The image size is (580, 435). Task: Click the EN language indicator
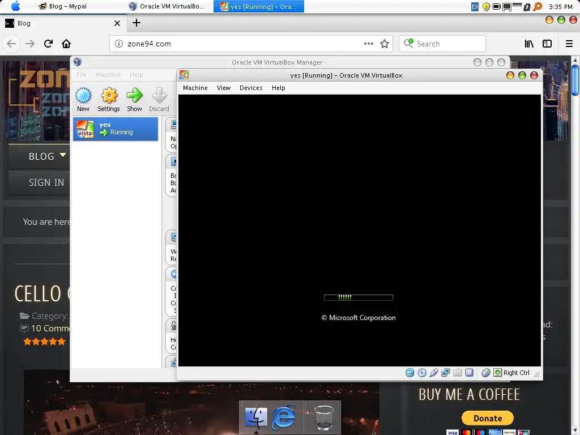click(475, 7)
